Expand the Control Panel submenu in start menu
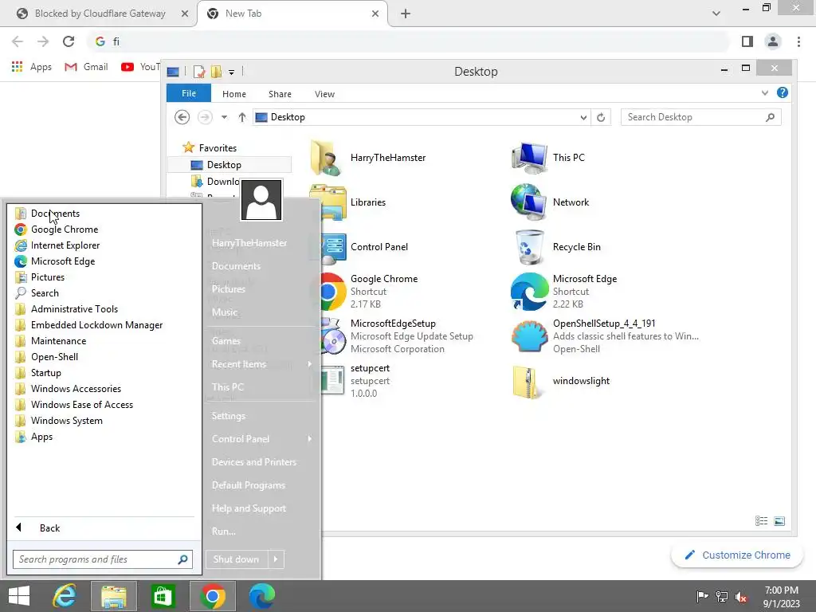 coord(261,439)
